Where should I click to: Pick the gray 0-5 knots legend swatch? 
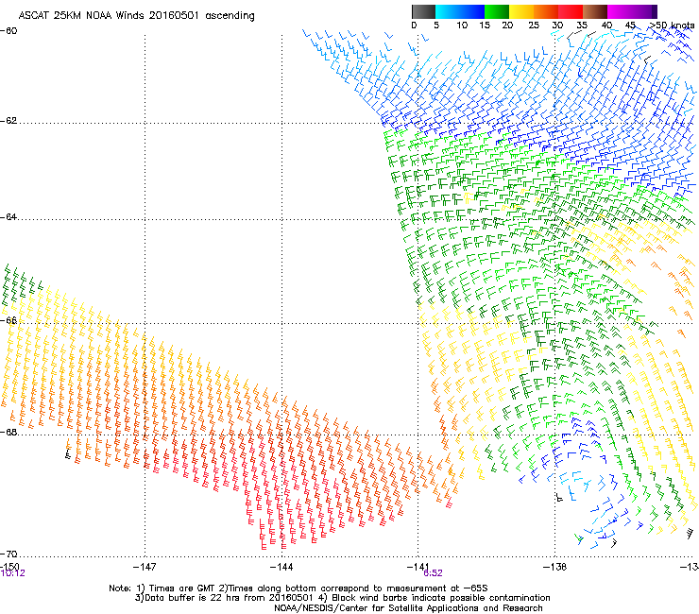pos(423,11)
